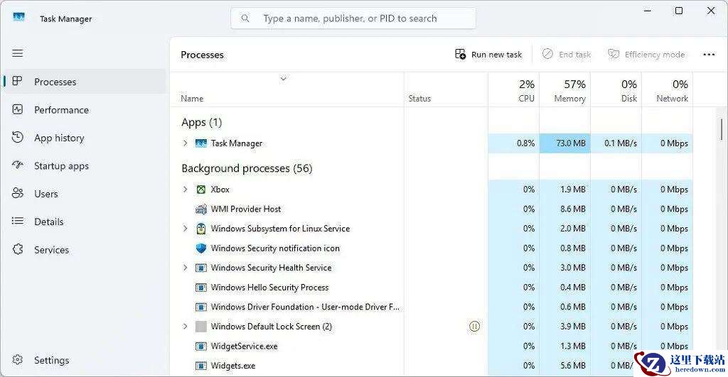The width and height of the screenshot is (728, 377).
Task: Open App history page
Action: [59, 138]
